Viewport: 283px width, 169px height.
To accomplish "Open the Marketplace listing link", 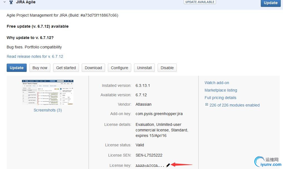I will [221, 90].
